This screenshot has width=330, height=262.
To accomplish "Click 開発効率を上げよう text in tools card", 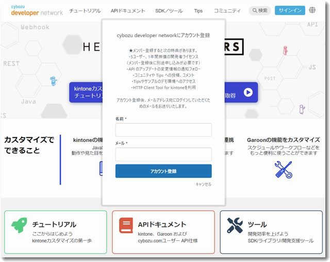I will pos(268,234).
